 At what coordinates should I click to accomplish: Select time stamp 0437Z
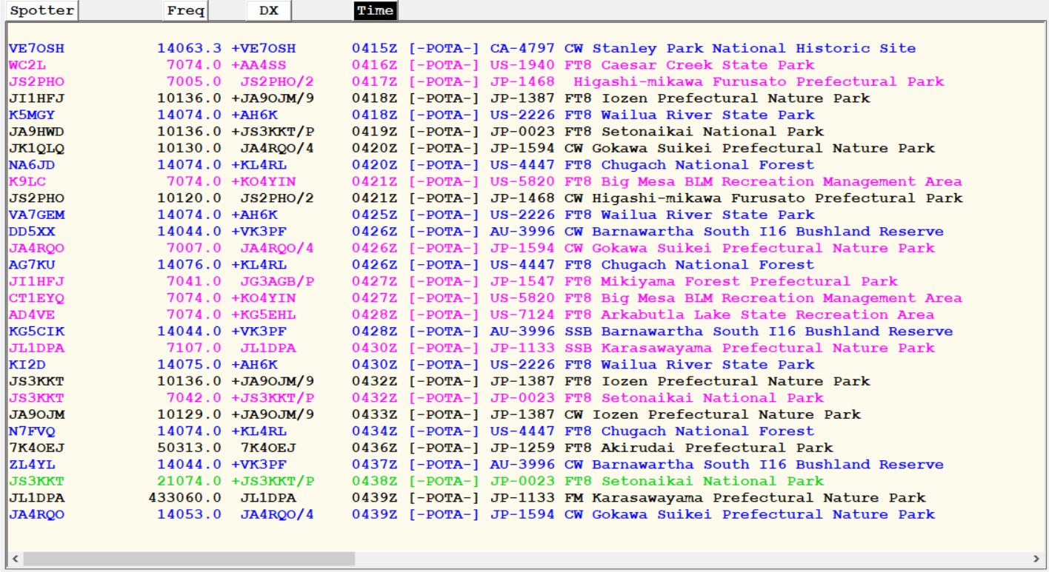pos(375,465)
